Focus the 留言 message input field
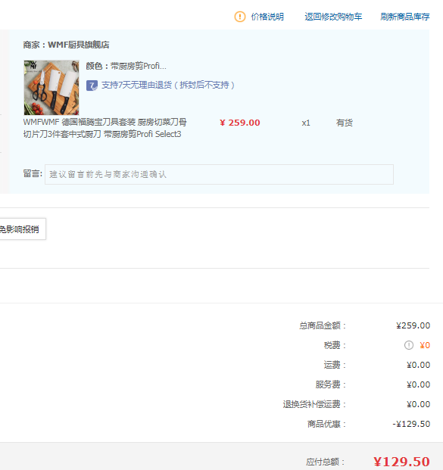 (219, 174)
